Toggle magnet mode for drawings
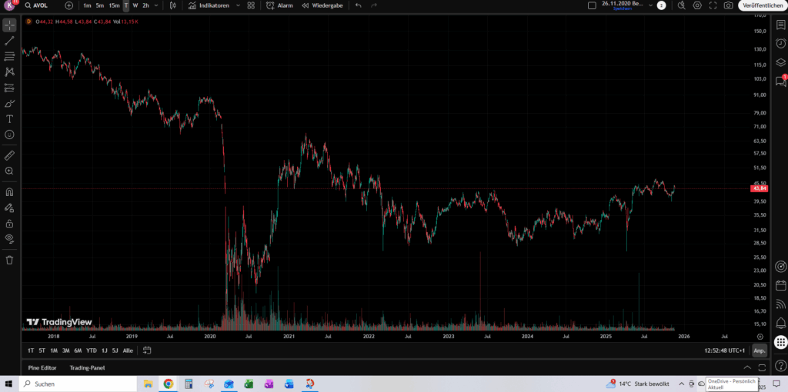The height and width of the screenshot is (392, 788). 9,192
